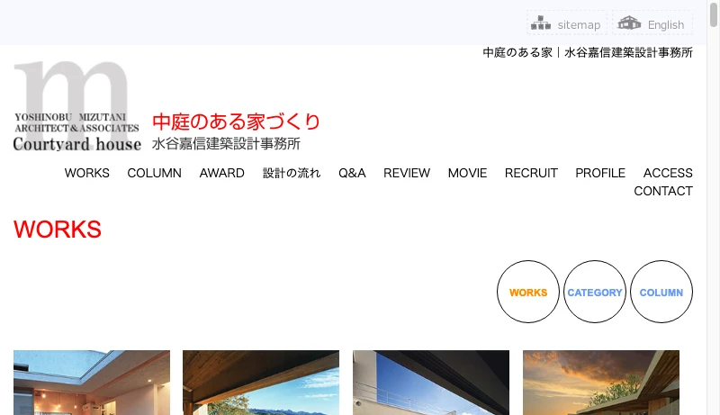Select the CATEGORY circle button
This screenshot has height=415, width=720.
(595, 292)
